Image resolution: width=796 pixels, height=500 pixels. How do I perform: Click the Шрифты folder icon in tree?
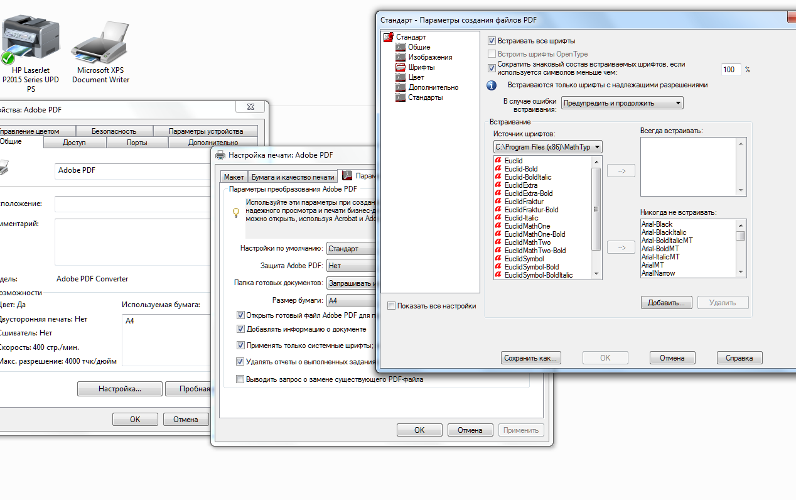tap(401, 67)
